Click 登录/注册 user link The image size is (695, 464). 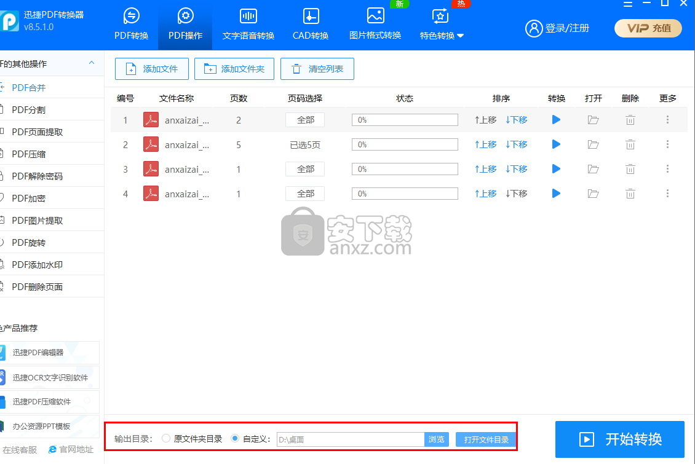[x=557, y=28]
